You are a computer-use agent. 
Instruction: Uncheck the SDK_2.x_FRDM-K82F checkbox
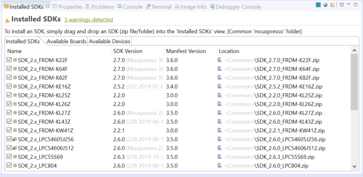coord(9,77)
